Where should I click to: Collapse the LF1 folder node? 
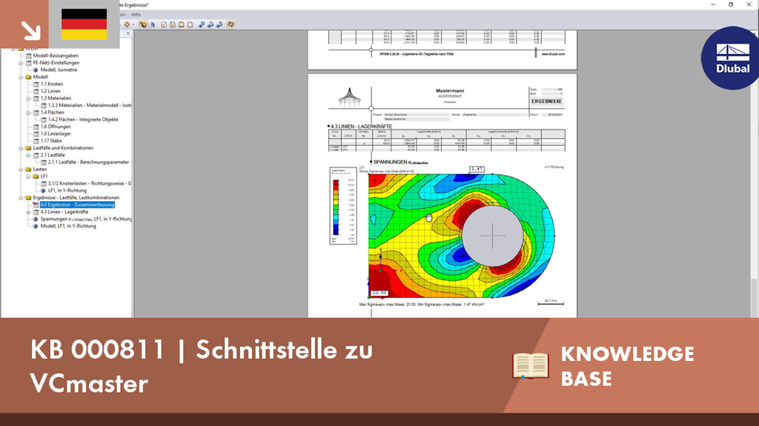coord(28,176)
